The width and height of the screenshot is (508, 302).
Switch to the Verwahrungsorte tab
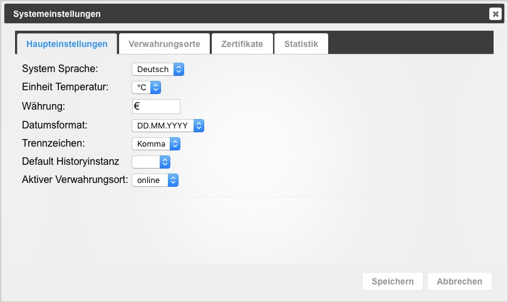tap(164, 44)
